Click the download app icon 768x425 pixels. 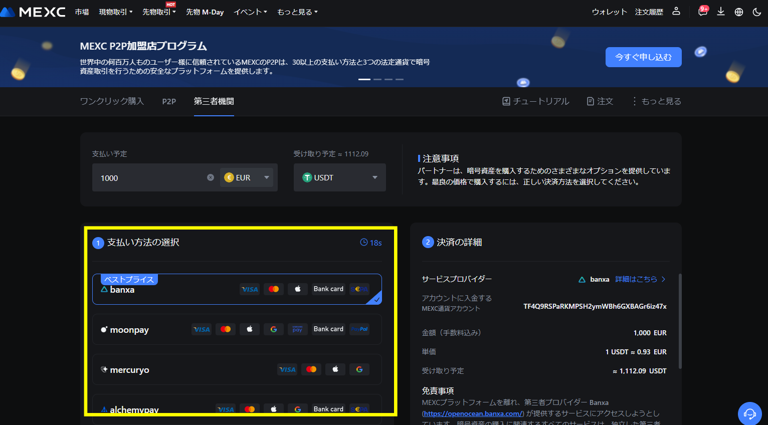721,12
